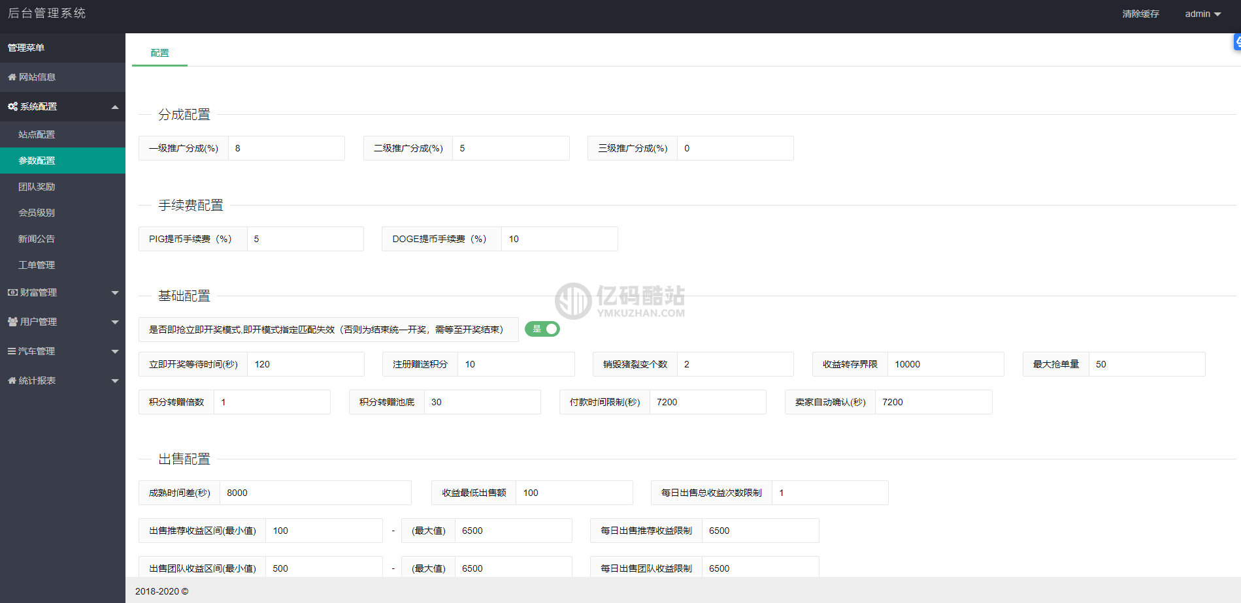1241x603 pixels.
Task: Open the 网站信息 menu item
Action: pyautogui.click(x=63, y=77)
